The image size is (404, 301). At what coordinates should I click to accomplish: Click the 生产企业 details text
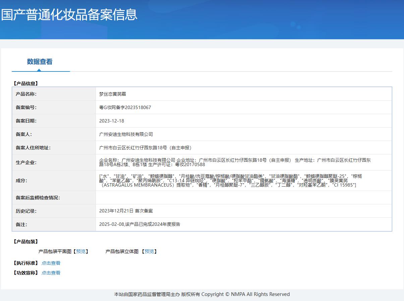(x=235, y=162)
